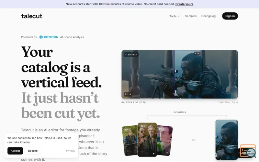Open the Changelog page
Viewport: 259px width, 162px height.
(x=208, y=16)
